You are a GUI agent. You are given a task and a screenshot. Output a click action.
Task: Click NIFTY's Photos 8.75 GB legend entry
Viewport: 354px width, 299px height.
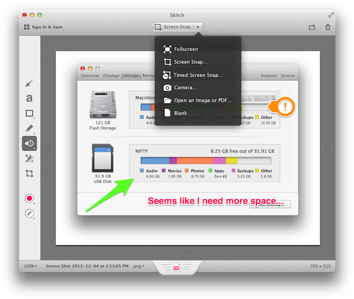(195, 173)
